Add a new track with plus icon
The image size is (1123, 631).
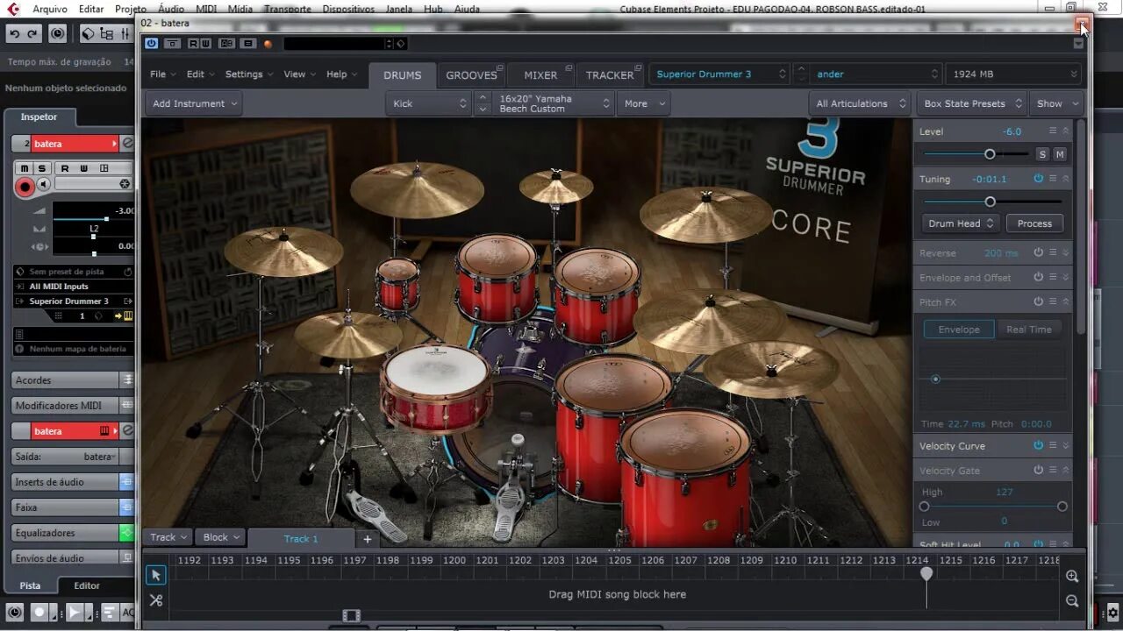[x=368, y=539]
